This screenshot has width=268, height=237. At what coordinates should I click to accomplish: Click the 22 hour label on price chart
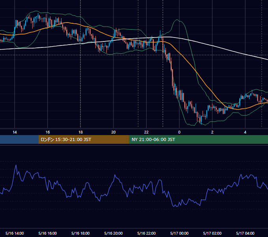[146, 132]
